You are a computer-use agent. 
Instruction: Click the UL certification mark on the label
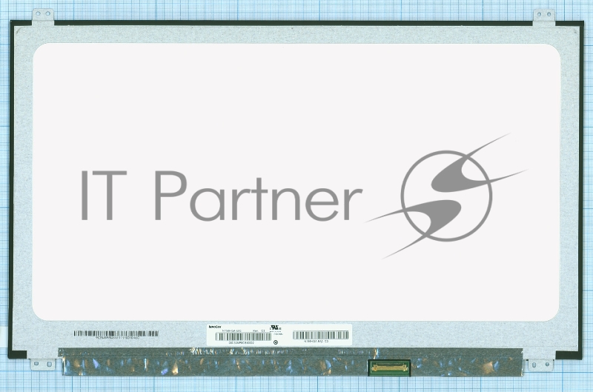coord(274,328)
